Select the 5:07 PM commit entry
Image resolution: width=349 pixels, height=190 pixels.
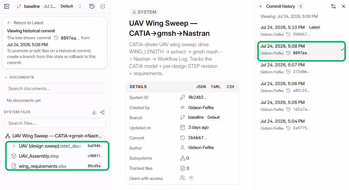click(x=302, y=68)
